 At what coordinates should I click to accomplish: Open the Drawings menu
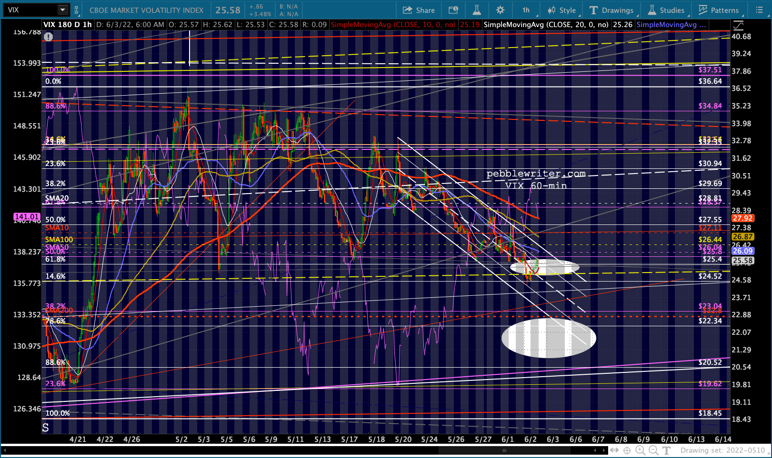[612, 10]
